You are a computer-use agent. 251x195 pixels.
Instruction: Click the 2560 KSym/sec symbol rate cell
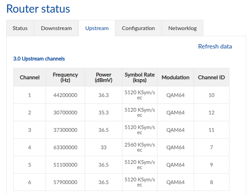tap(140, 147)
